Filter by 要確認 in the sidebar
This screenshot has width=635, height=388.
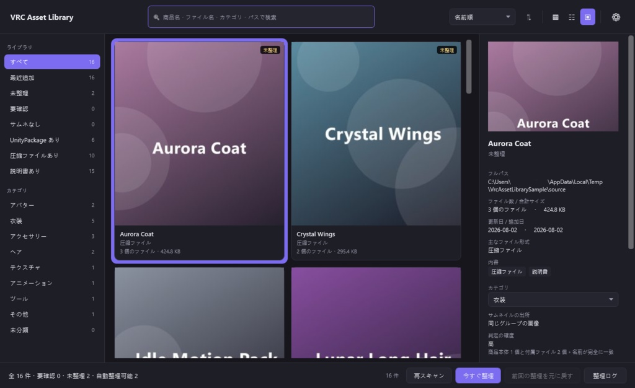click(52, 109)
